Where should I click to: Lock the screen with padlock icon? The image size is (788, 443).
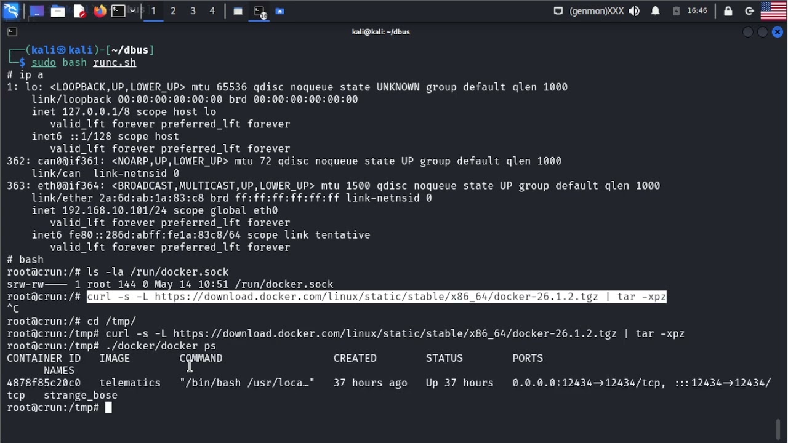(728, 11)
